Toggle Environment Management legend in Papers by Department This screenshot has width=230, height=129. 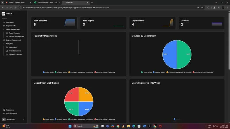coord(81,72)
